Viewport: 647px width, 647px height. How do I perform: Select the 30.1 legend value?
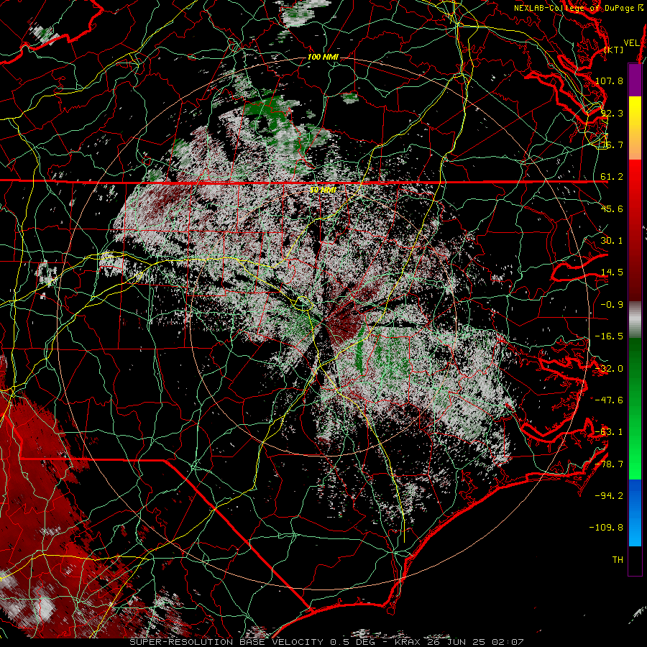click(612, 241)
